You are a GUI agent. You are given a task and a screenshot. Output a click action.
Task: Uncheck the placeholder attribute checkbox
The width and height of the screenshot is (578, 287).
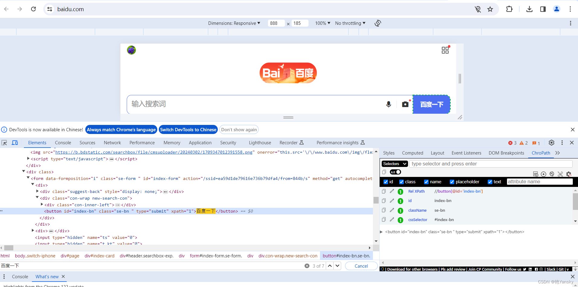pyautogui.click(x=452, y=182)
